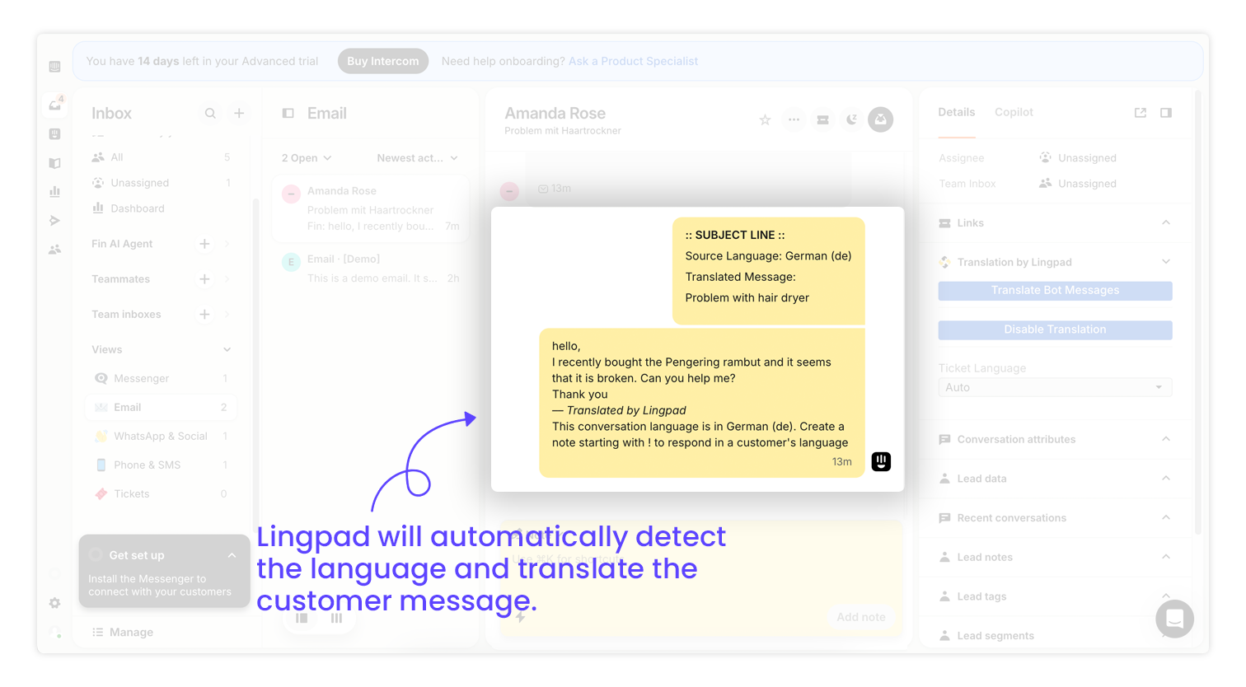Click the Lead tags section header
This screenshot has height=687, width=1246.
1055,596
